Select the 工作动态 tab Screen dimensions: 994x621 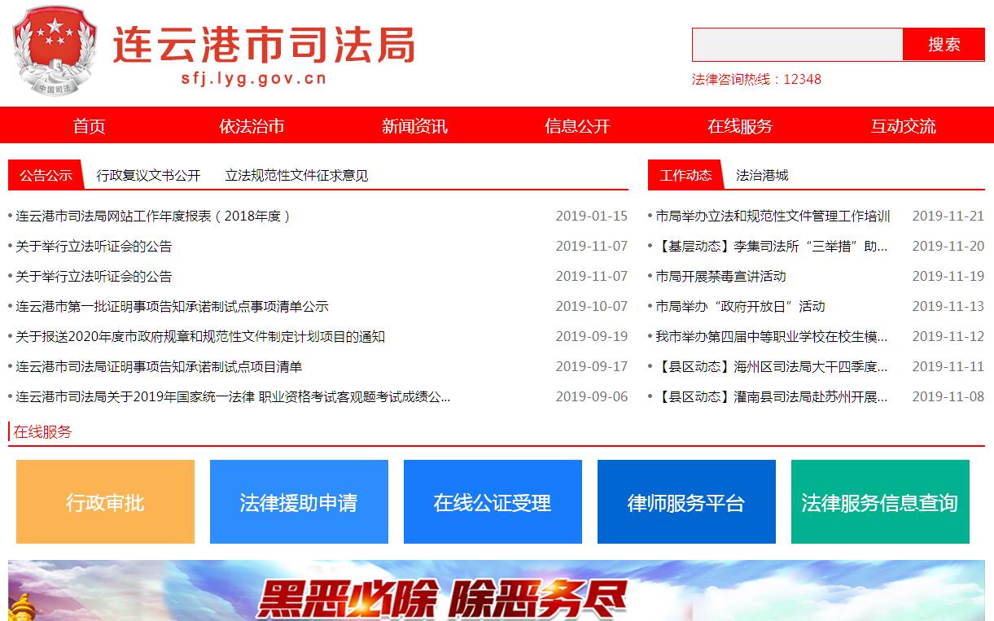coord(685,175)
